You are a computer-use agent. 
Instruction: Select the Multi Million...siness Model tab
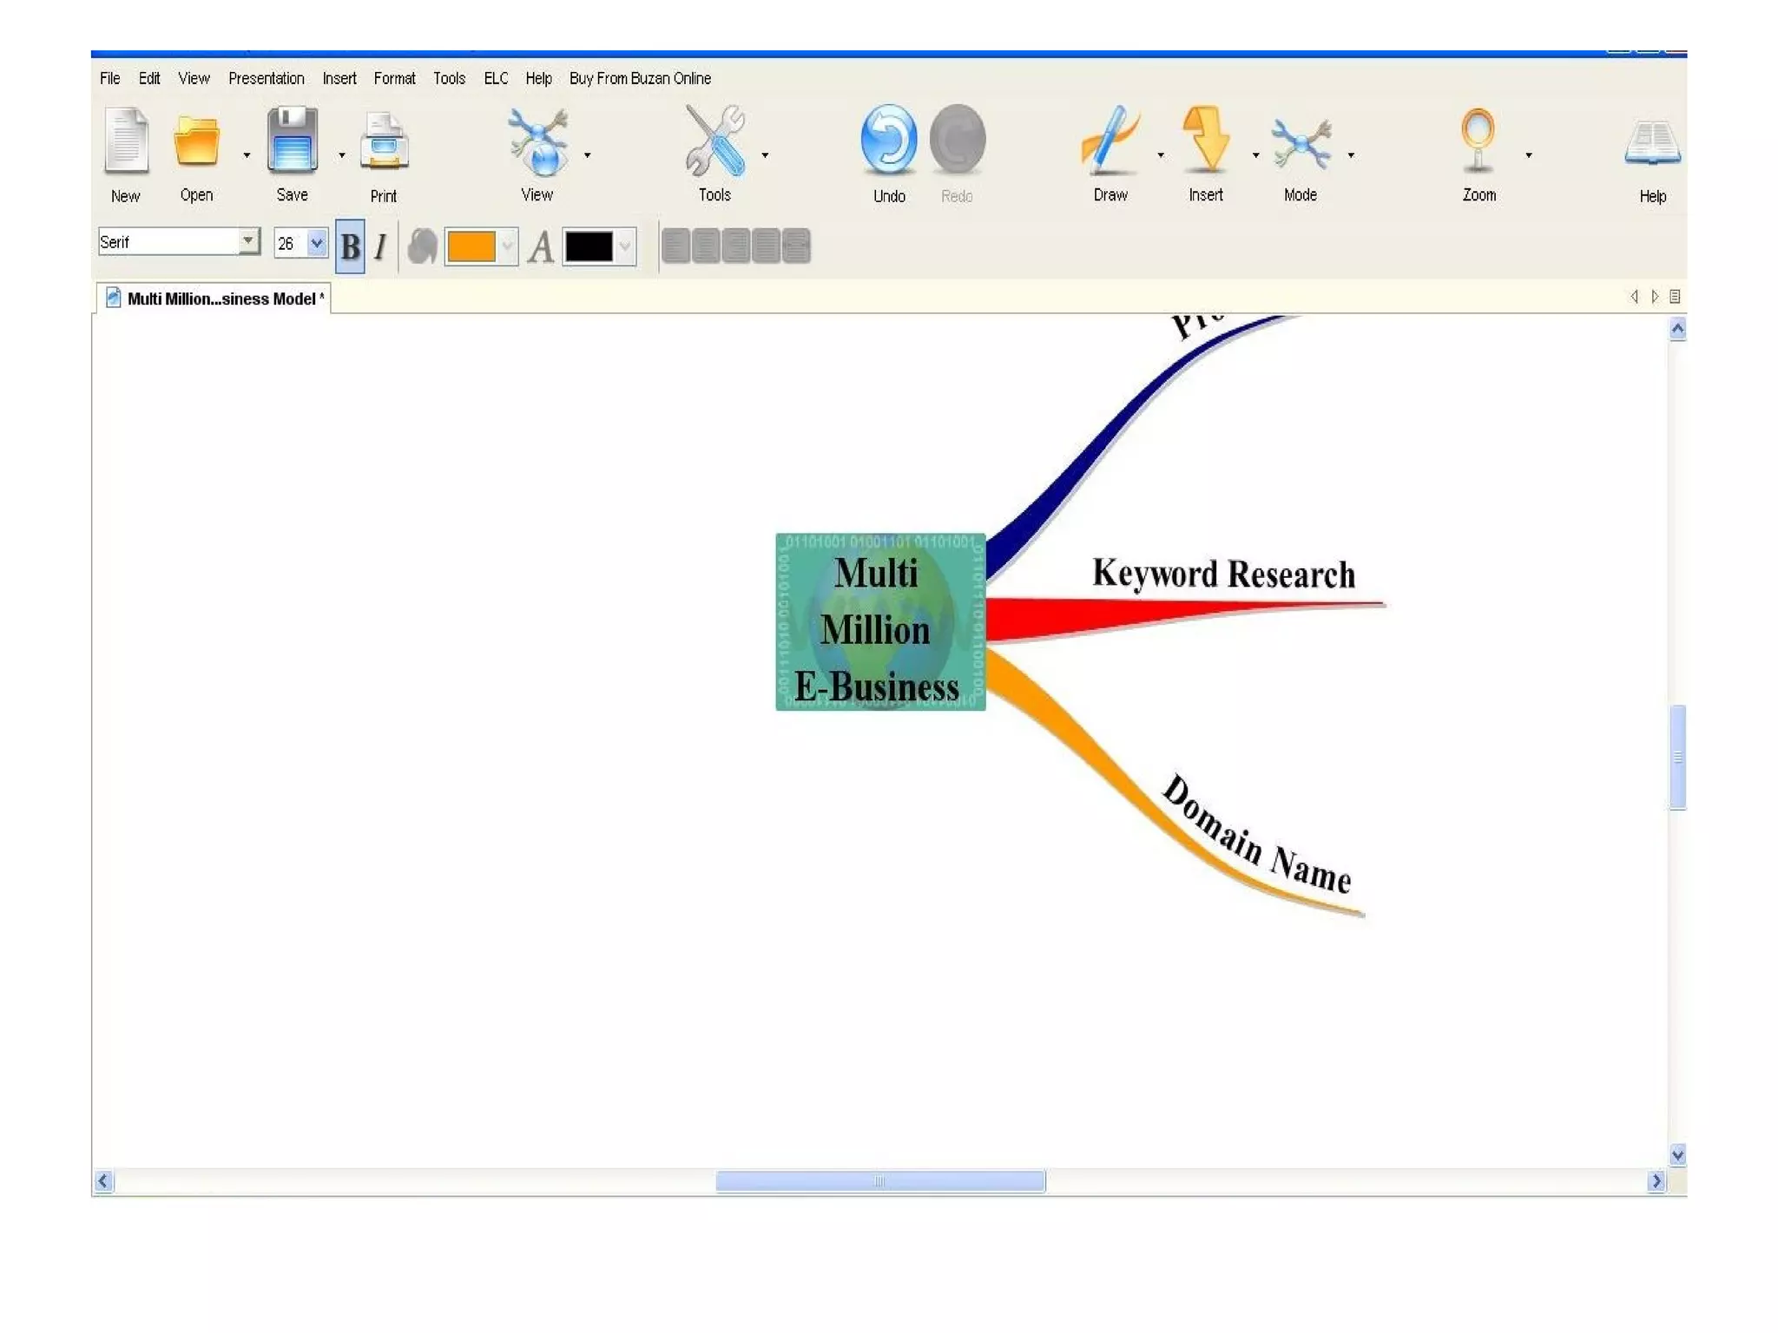[x=221, y=299]
